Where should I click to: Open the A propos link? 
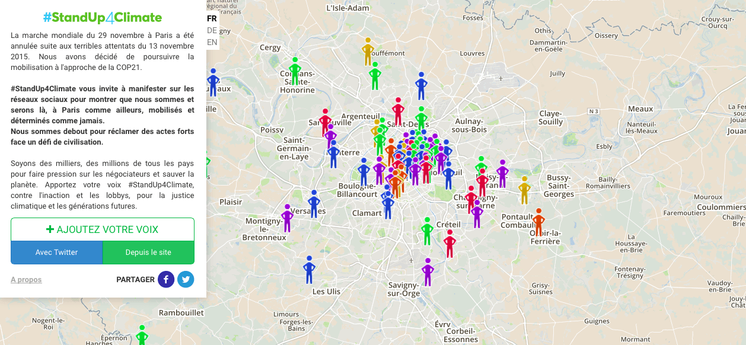[26, 280]
